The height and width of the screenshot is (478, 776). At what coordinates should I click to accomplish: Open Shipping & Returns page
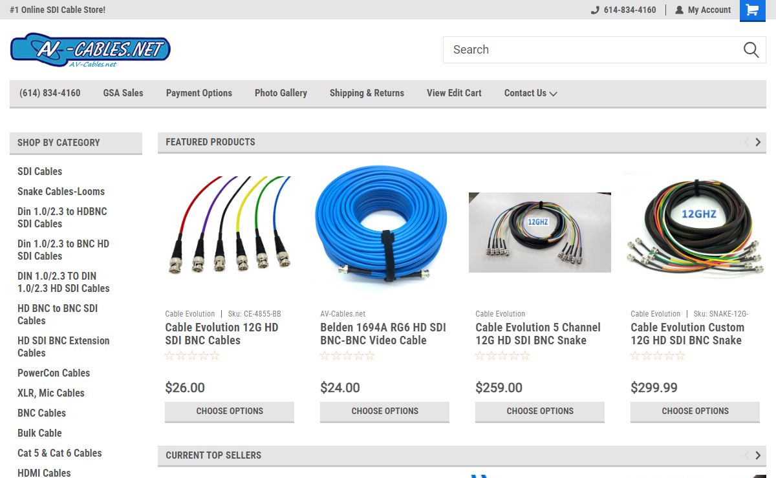tap(367, 93)
